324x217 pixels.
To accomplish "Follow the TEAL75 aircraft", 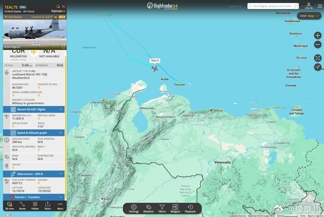I will coord(35,206).
